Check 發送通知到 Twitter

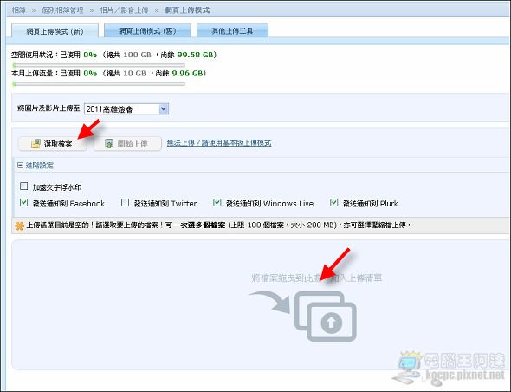point(125,202)
